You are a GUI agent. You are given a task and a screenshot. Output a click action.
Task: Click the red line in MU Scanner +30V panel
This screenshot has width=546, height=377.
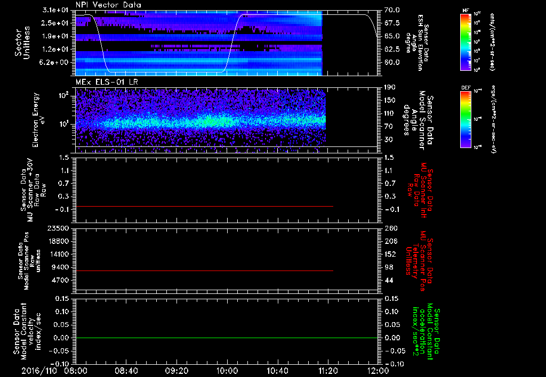204,206
